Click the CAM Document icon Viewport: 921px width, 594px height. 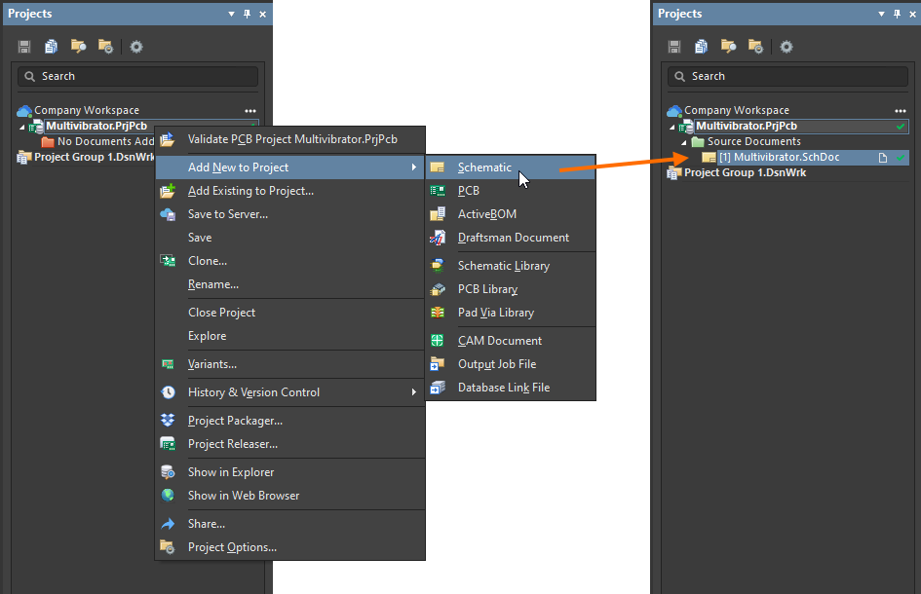(438, 341)
